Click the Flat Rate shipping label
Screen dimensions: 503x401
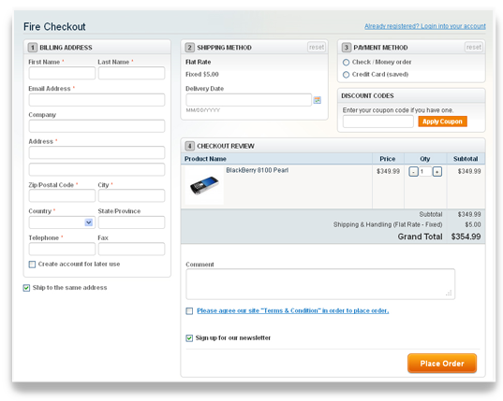click(x=199, y=62)
